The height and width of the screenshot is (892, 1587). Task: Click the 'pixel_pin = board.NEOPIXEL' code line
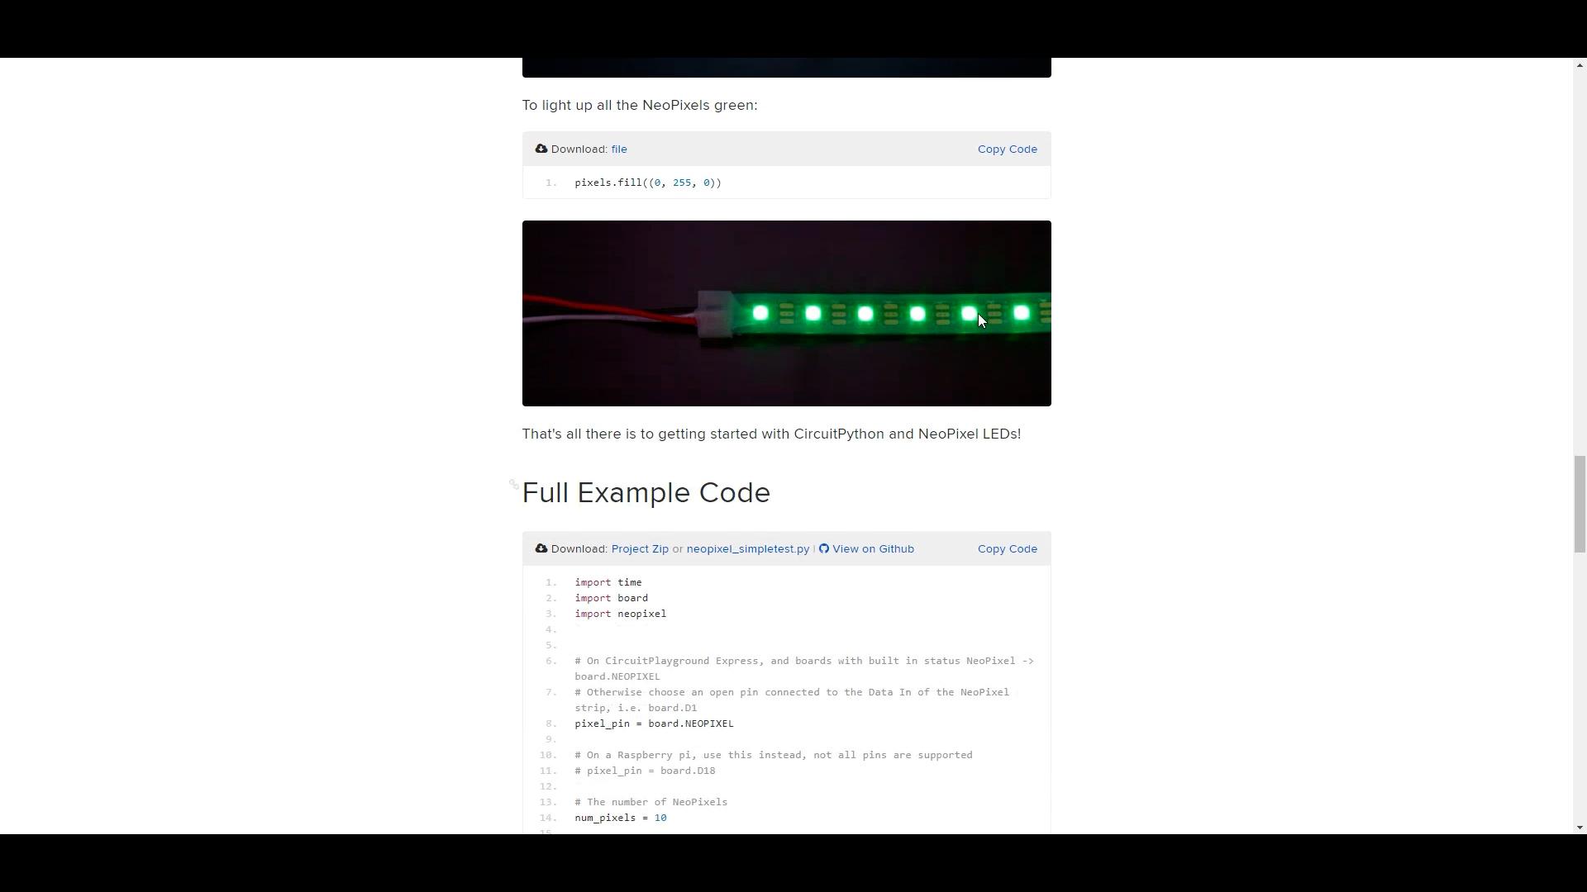655,724
